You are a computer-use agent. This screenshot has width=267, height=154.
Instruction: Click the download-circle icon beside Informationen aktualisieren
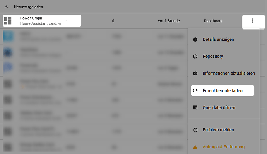coord(195,74)
